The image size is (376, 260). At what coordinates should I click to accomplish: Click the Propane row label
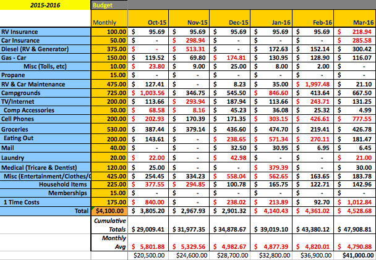[x=45, y=75]
